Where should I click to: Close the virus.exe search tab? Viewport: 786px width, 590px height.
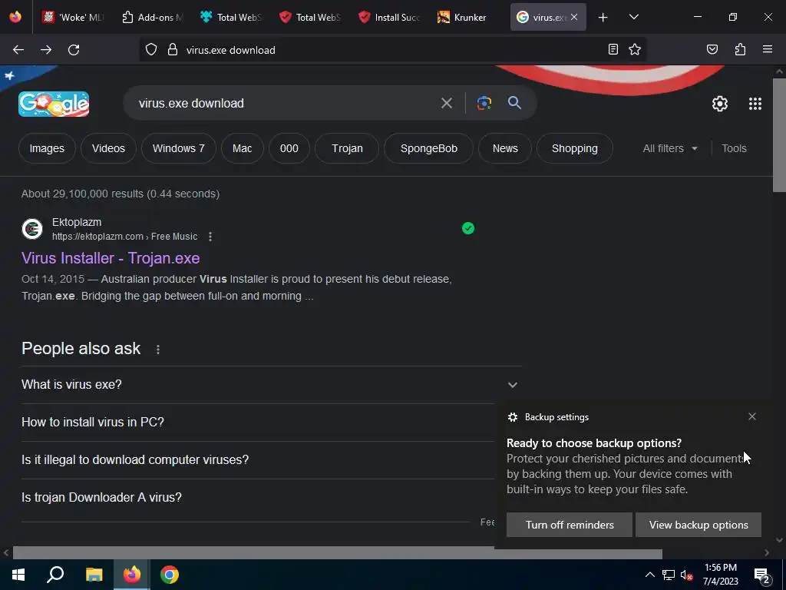[574, 17]
